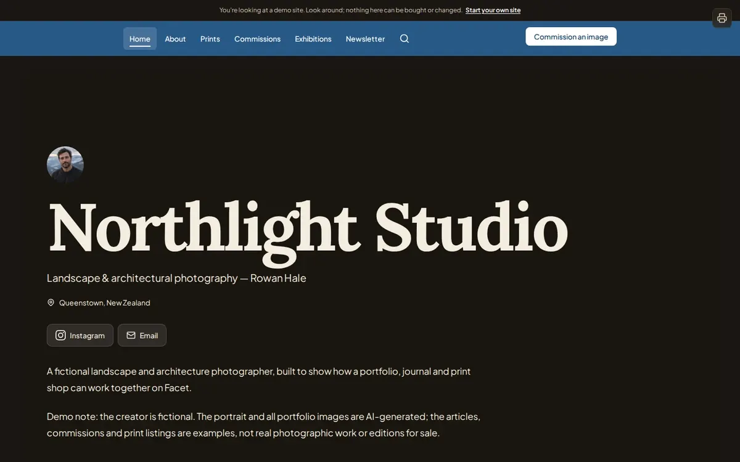This screenshot has height=462, width=740.
Task: Go to the Home nav item
Action: coord(140,39)
